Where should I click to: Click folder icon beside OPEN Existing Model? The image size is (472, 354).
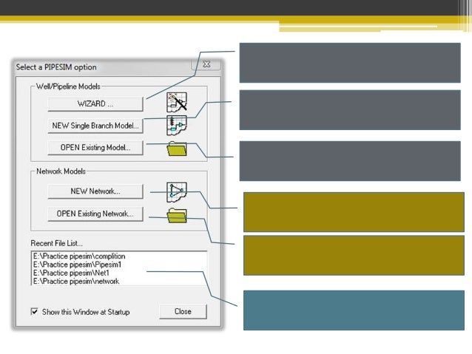[x=177, y=149]
